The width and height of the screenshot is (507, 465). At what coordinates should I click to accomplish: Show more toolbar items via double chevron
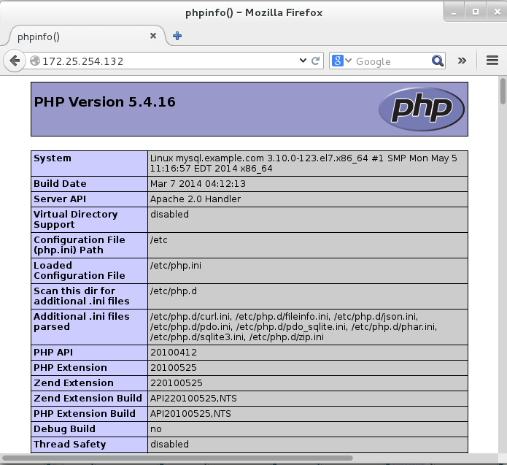pyautogui.click(x=462, y=61)
